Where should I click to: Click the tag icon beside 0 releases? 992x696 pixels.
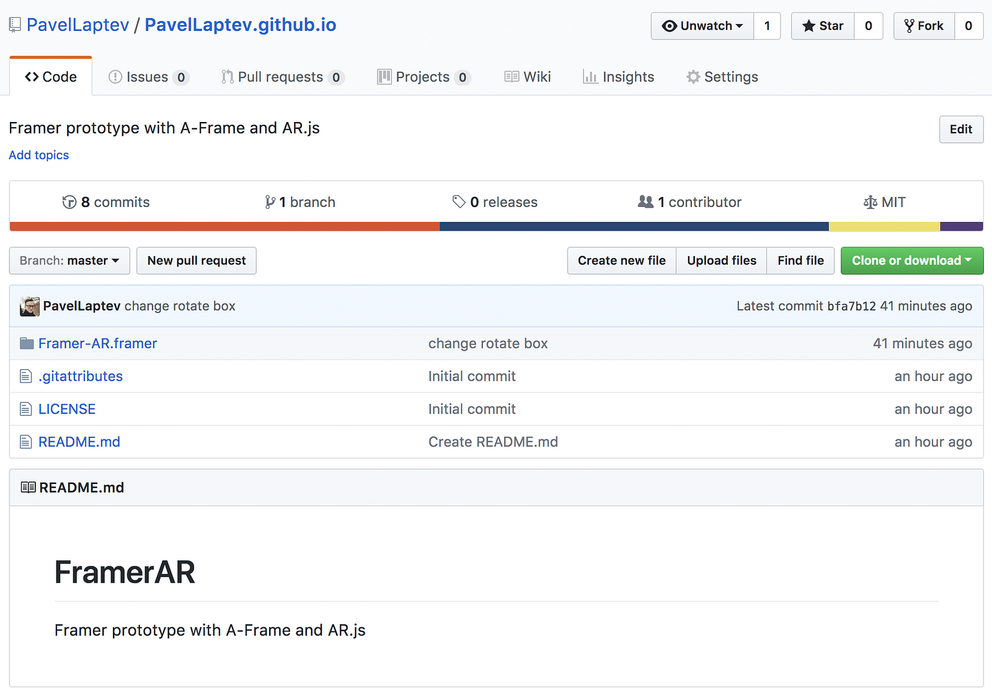pos(459,201)
